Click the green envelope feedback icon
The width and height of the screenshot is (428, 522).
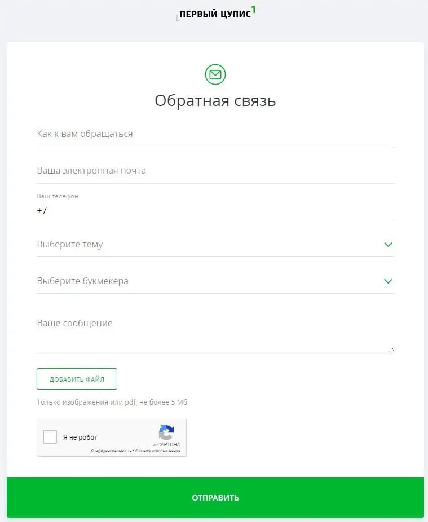215,74
